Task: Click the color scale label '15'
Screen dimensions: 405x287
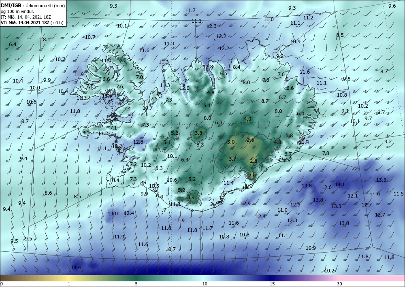Action: click(272, 284)
